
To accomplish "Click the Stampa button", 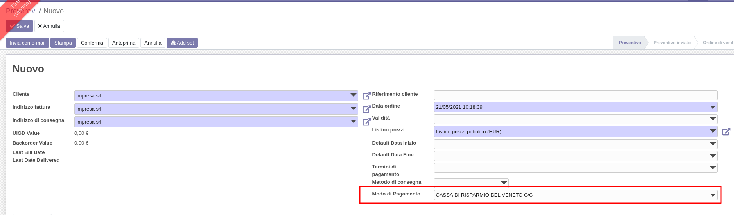I will click(63, 43).
